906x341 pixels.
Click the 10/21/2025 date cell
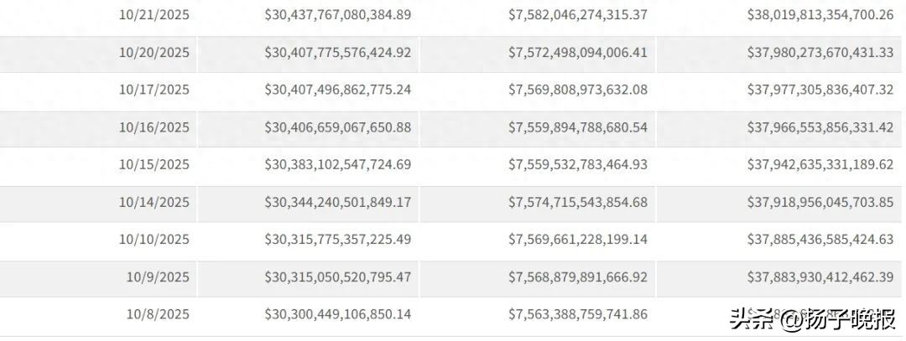coord(154,15)
